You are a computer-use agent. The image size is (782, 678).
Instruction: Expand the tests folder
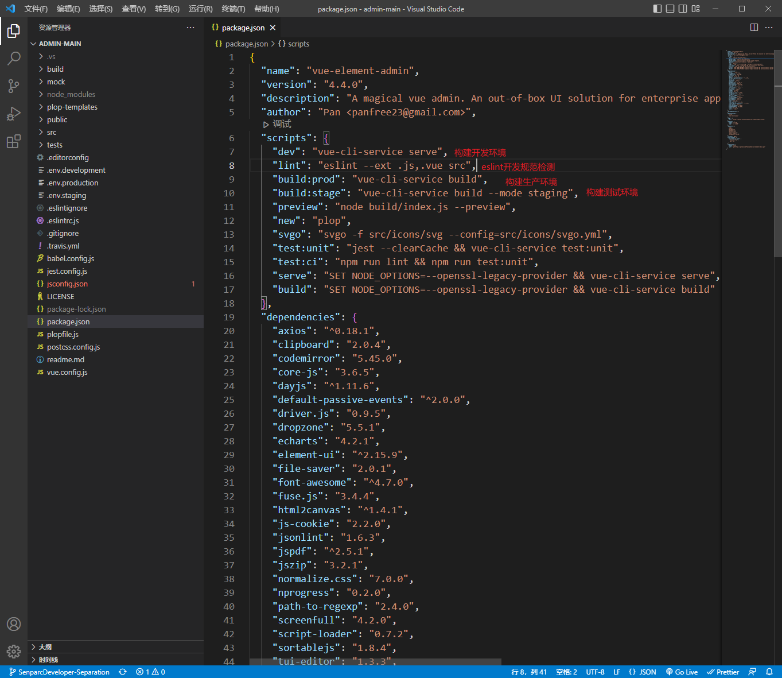point(115,145)
